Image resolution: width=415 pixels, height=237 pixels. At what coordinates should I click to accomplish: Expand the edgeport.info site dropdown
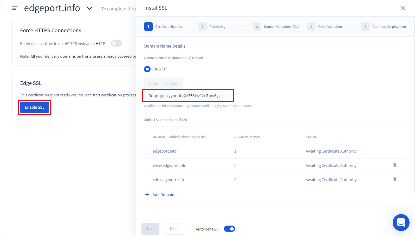(89, 8)
